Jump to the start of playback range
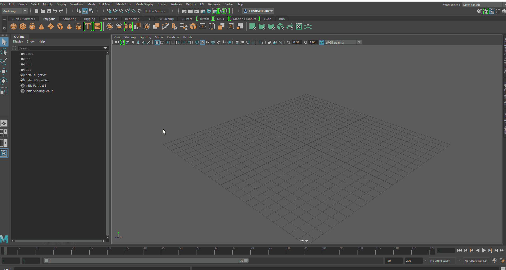 click(460, 250)
